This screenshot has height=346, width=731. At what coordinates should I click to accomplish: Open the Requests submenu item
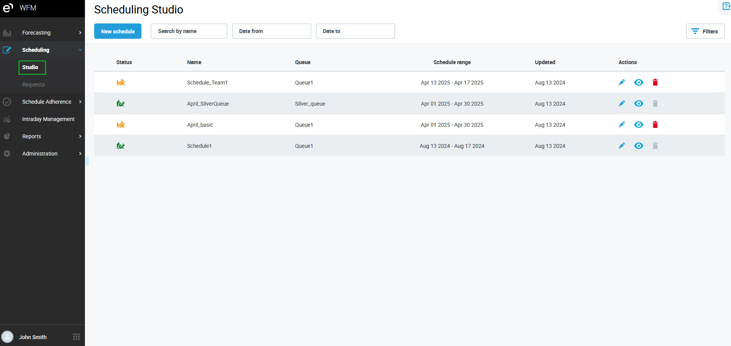coord(33,84)
